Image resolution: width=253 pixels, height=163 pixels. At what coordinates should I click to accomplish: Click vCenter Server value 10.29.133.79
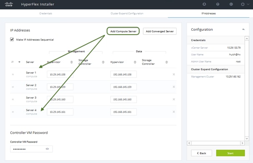(234, 48)
